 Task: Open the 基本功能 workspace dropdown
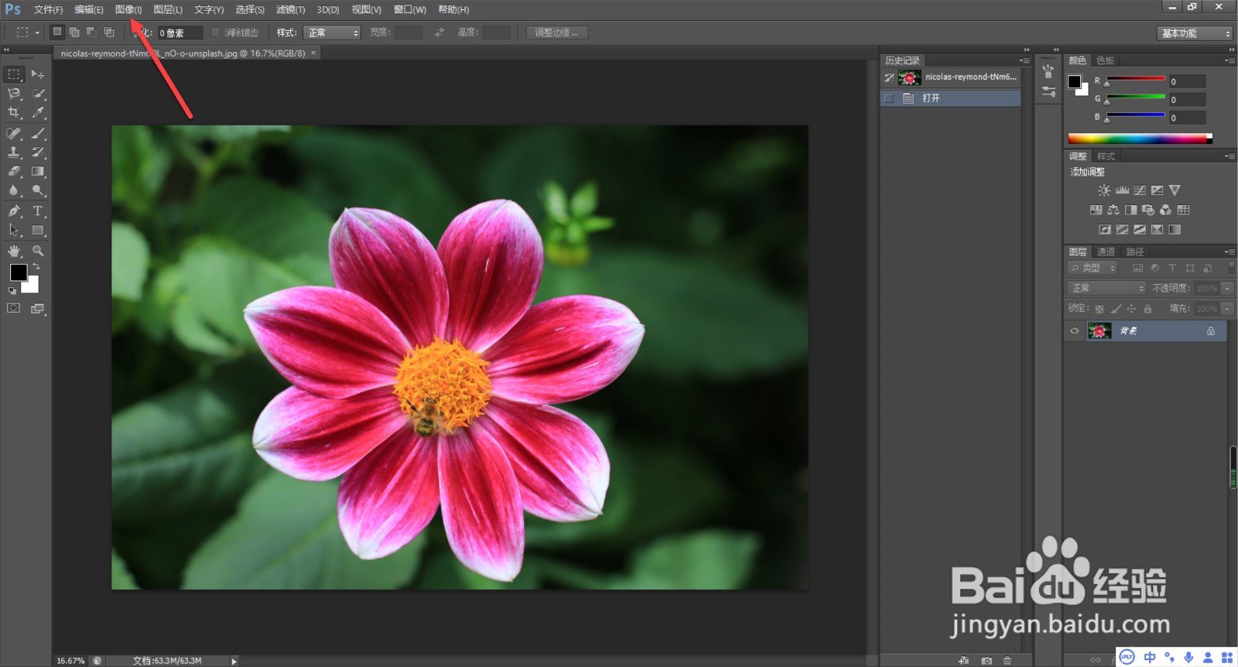(x=1195, y=33)
